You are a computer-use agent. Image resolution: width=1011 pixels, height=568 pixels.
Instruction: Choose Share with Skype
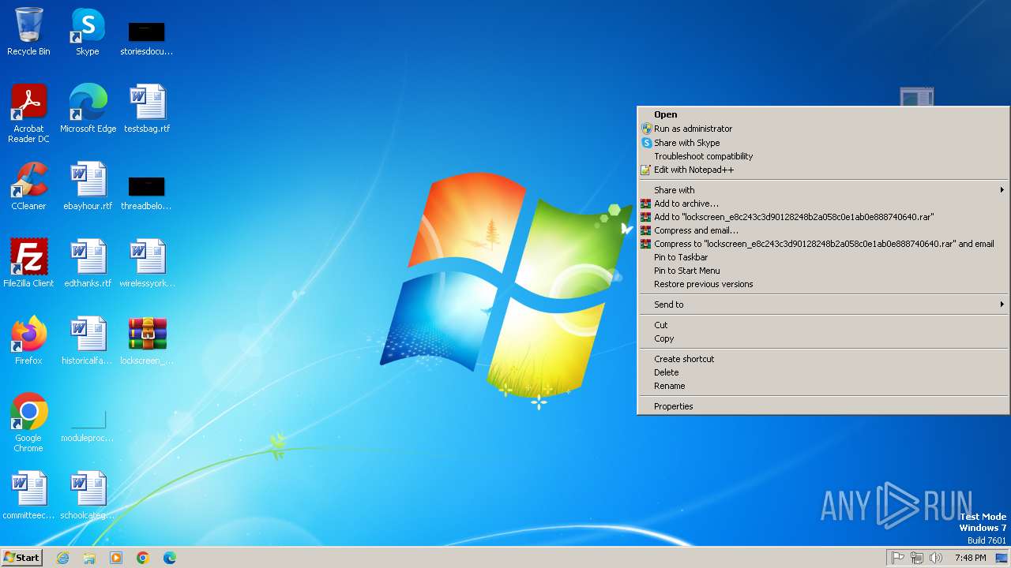coord(823,143)
